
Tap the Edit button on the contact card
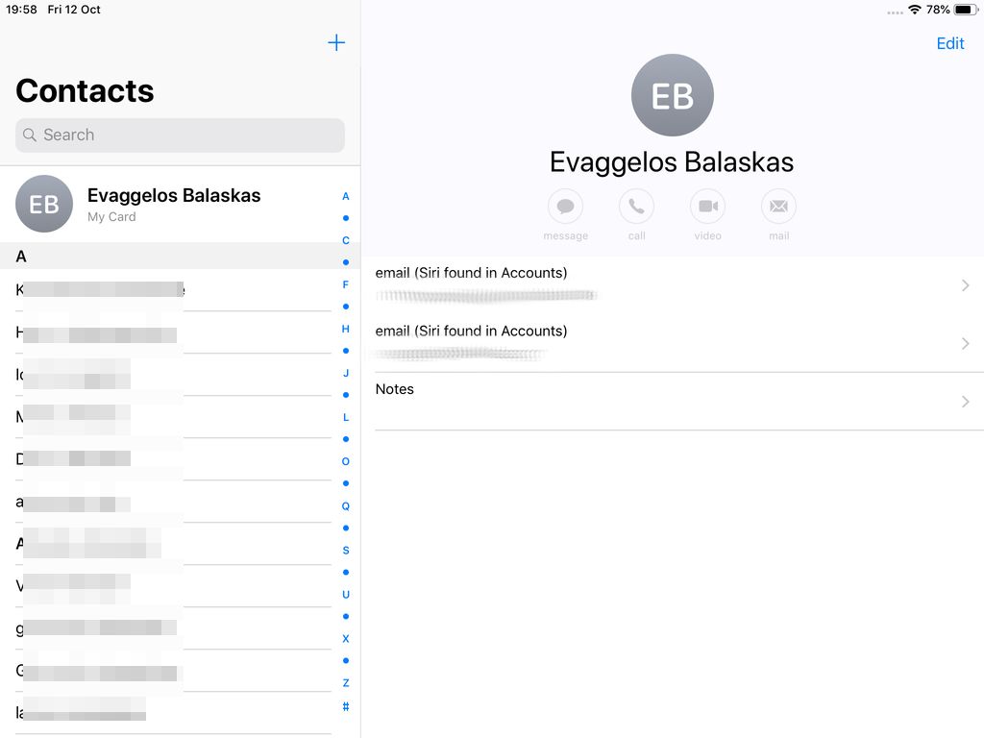coord(949,43)
